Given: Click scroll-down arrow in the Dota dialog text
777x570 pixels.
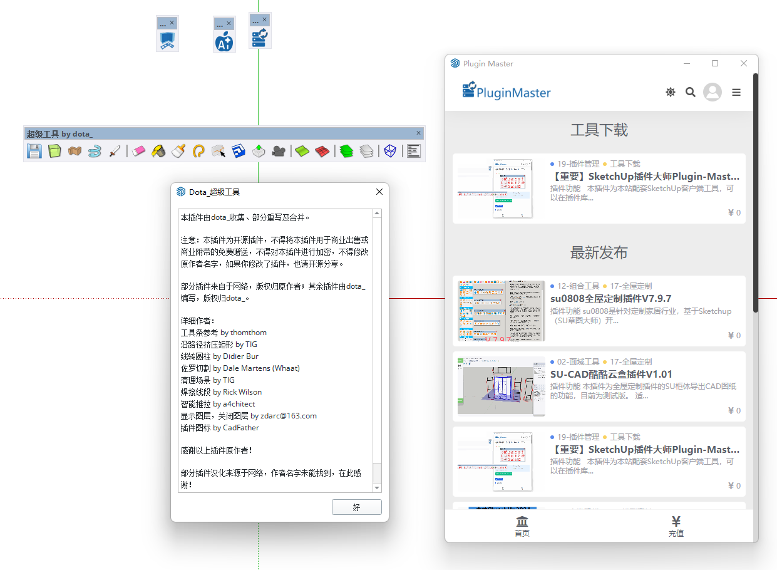Looking at the screenshot, I should [377, 487].
